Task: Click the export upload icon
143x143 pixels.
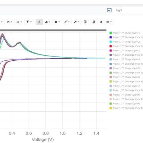Action: point(94,22)
